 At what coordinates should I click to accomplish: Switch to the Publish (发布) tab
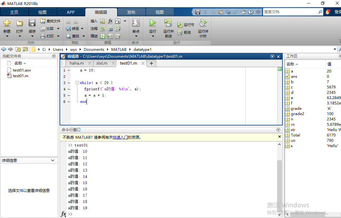click(131, 12)
